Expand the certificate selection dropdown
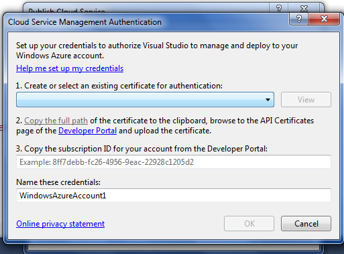Image resolution: width=344 pixels, height=254 pixels. [x=145, y=100]
